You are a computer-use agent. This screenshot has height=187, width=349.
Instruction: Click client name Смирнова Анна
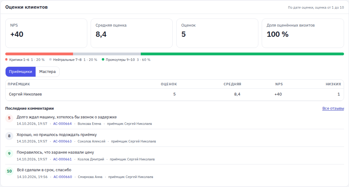click(x=90, y=177)
